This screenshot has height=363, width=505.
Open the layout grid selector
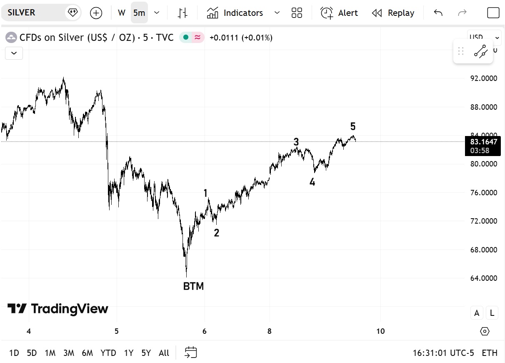297,13
